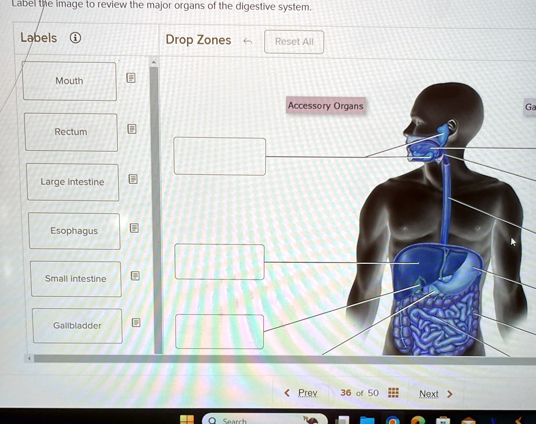Select the Large intestine label tile
Image resolution: width=536 pixels, height=424 pixels.
[x=73, y=182]
